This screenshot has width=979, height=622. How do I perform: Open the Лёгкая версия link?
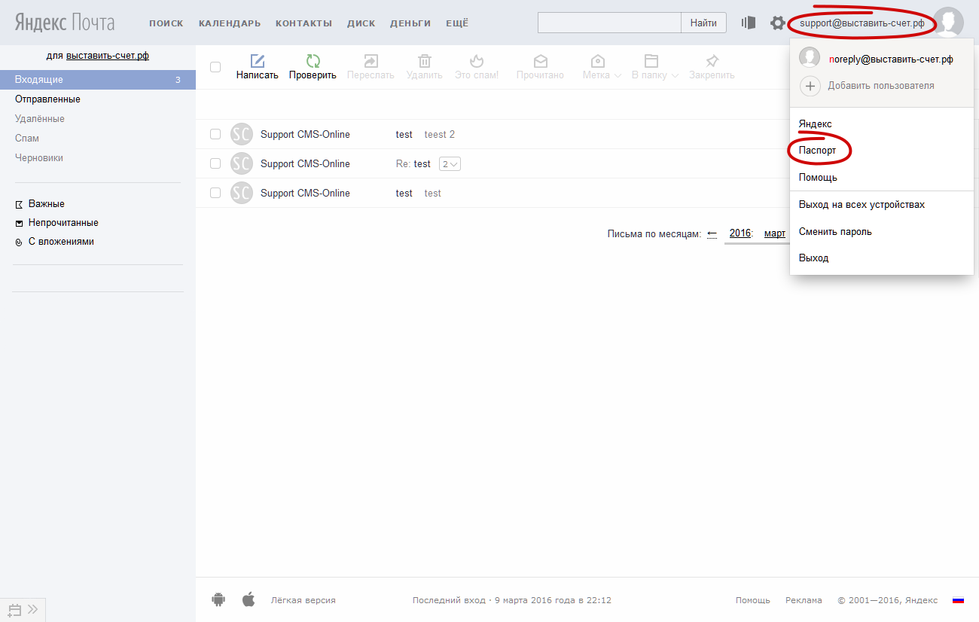tap(303, 600)
